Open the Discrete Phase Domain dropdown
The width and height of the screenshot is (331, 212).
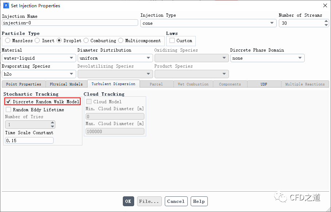point(268,58)
